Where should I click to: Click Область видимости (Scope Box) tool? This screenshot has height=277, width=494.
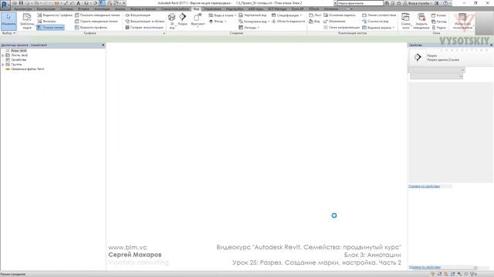click(288, 22)
